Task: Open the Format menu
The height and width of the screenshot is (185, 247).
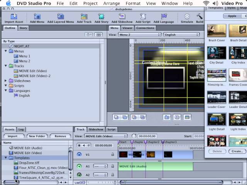Action: click(133, 3)
